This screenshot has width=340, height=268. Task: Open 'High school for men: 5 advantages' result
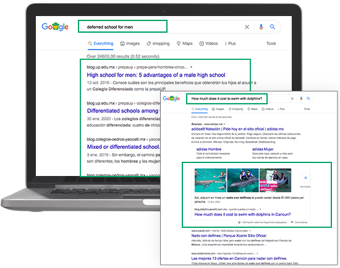156,75
